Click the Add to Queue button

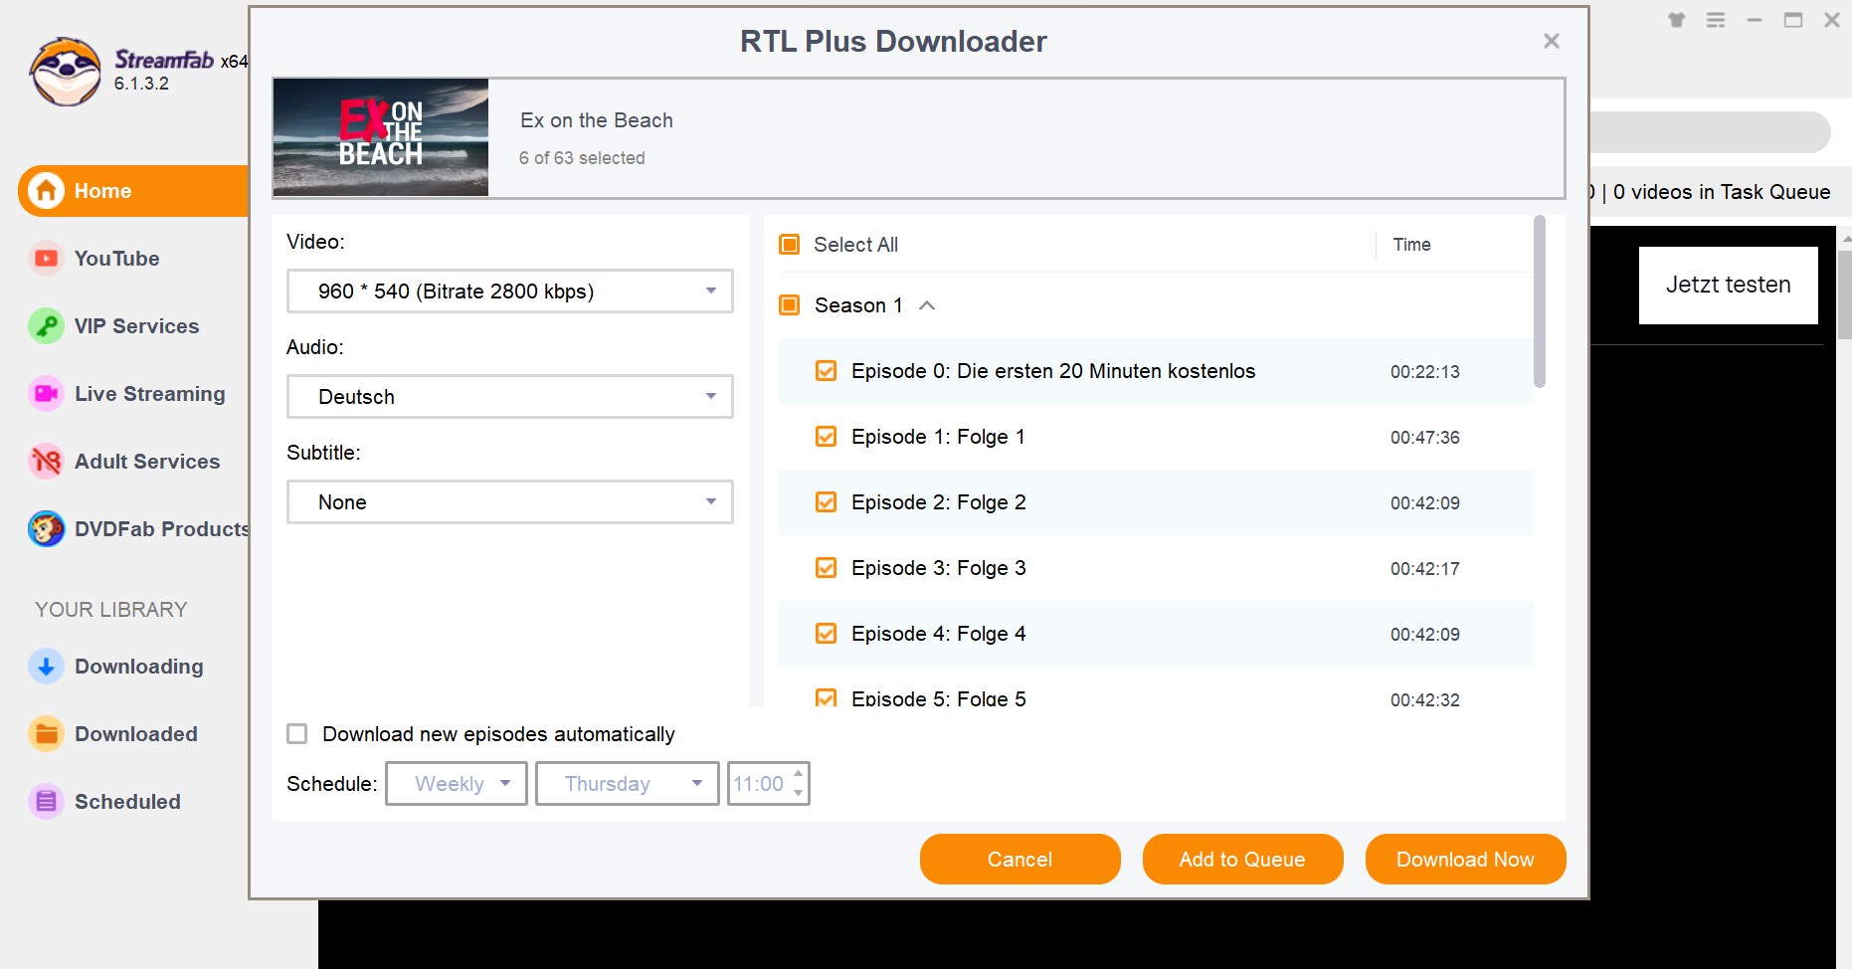tap(1243, 860)
